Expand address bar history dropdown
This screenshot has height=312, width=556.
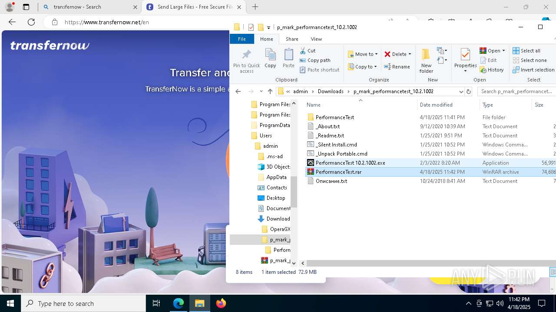pyautogui.click(x=461, y=91)
